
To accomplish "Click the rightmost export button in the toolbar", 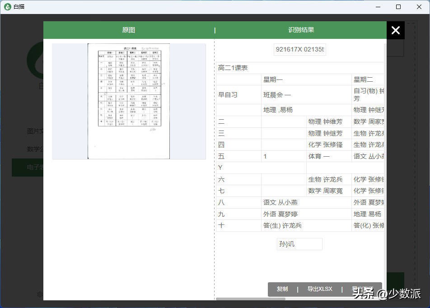I will pyautogui.click(x=361, y=289).
